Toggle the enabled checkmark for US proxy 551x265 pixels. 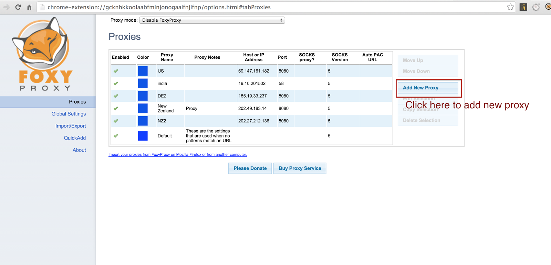coord(116,71)
